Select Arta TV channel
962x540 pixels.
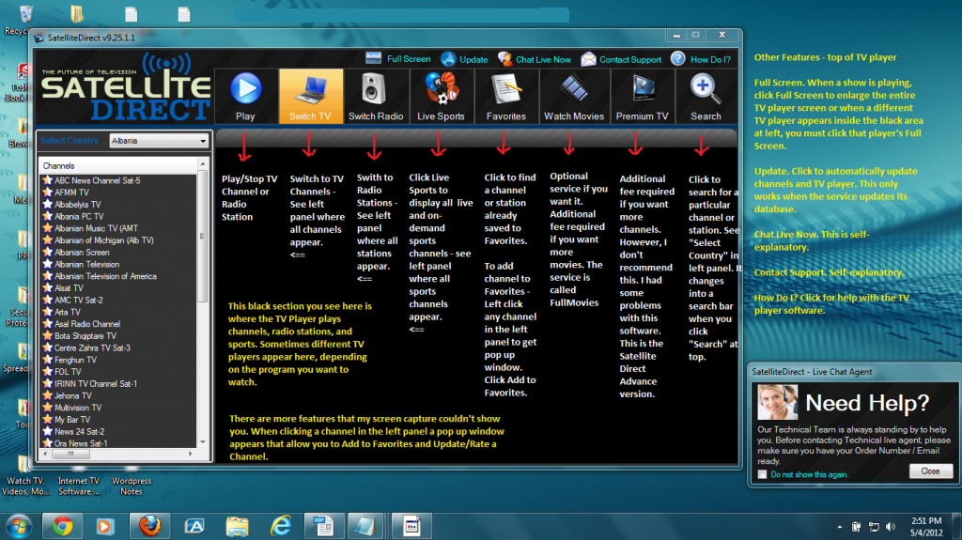[67, 312]
